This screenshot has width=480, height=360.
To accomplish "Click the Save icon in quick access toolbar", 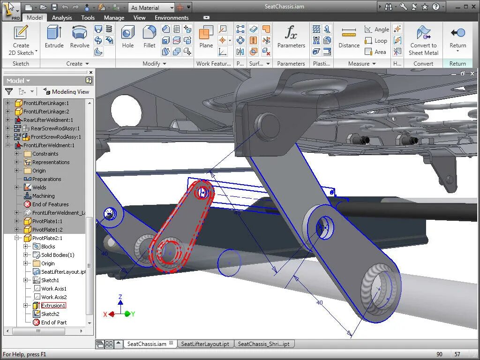I will coord(54,7).
